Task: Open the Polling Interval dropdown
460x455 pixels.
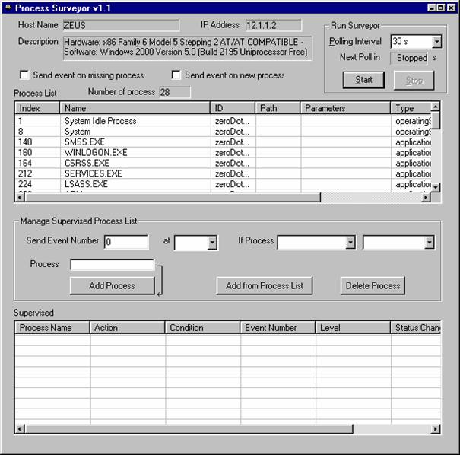Action: [437, 42]
